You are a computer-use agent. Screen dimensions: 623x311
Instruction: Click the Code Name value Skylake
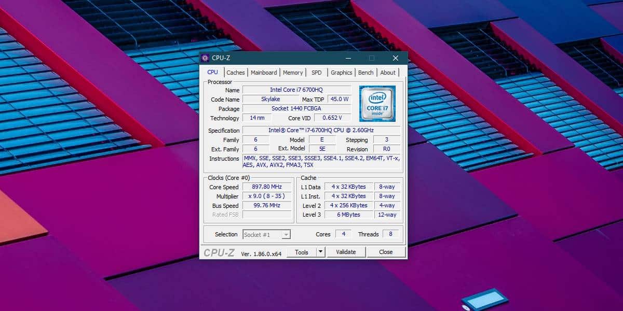click(270, 99)
